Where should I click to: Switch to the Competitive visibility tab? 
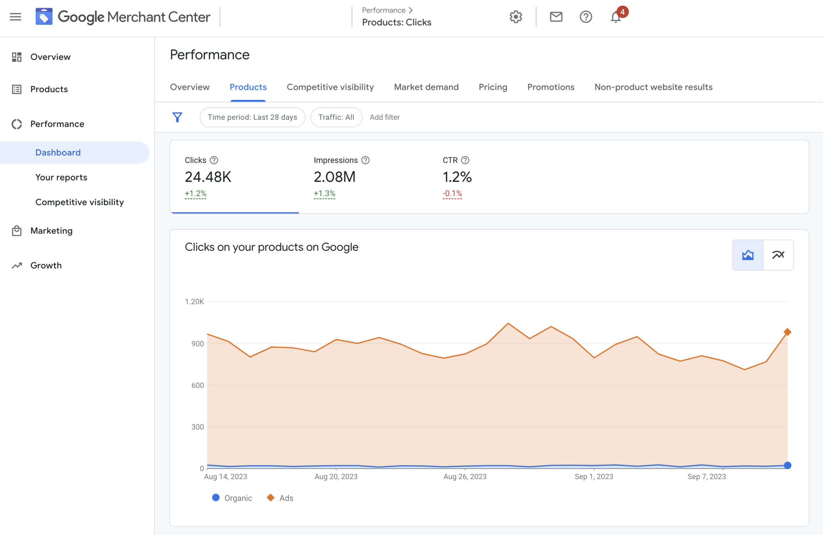[x=330, y=87]
